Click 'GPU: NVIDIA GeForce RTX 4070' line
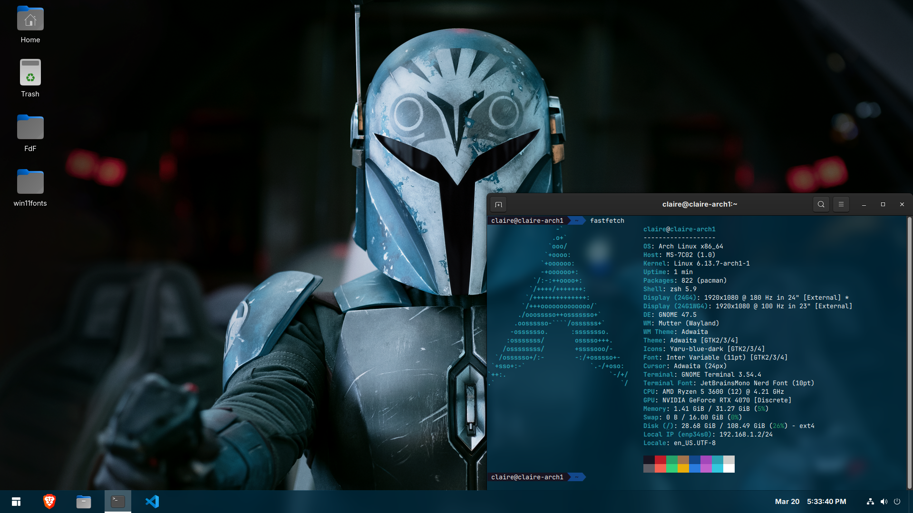 coord(718,400)
